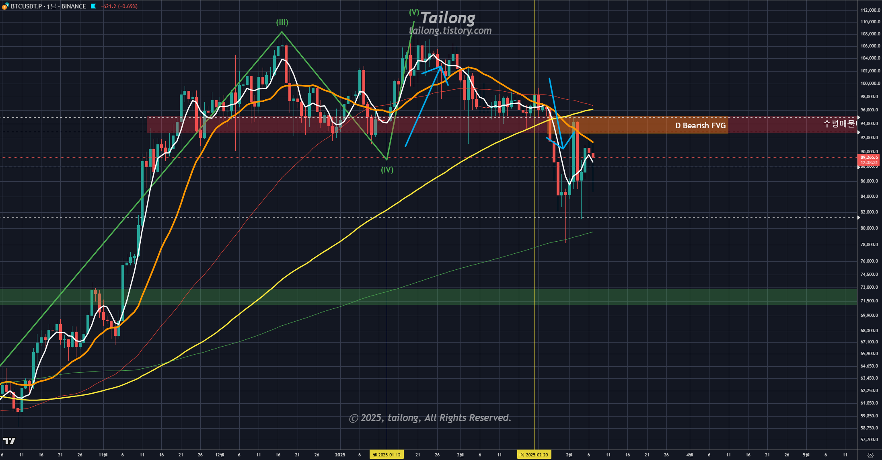This screenshot has height=460, width=882.
Task: Click the 2025-01-13 date marker
Action: [387, 455]
